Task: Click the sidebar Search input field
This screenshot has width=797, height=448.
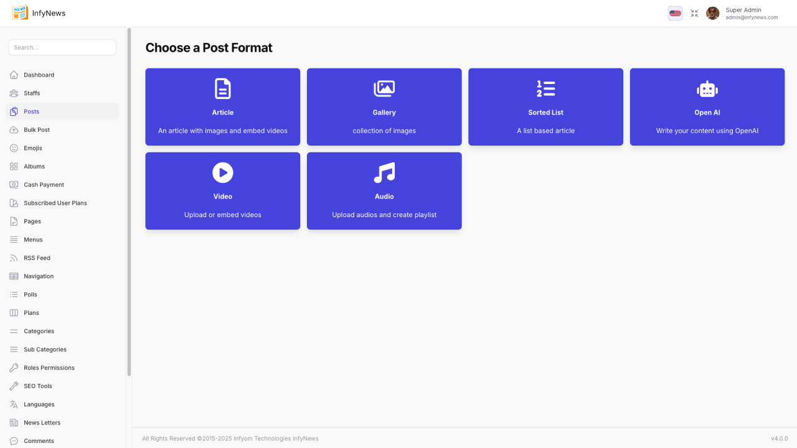Action: coord(62,47)
